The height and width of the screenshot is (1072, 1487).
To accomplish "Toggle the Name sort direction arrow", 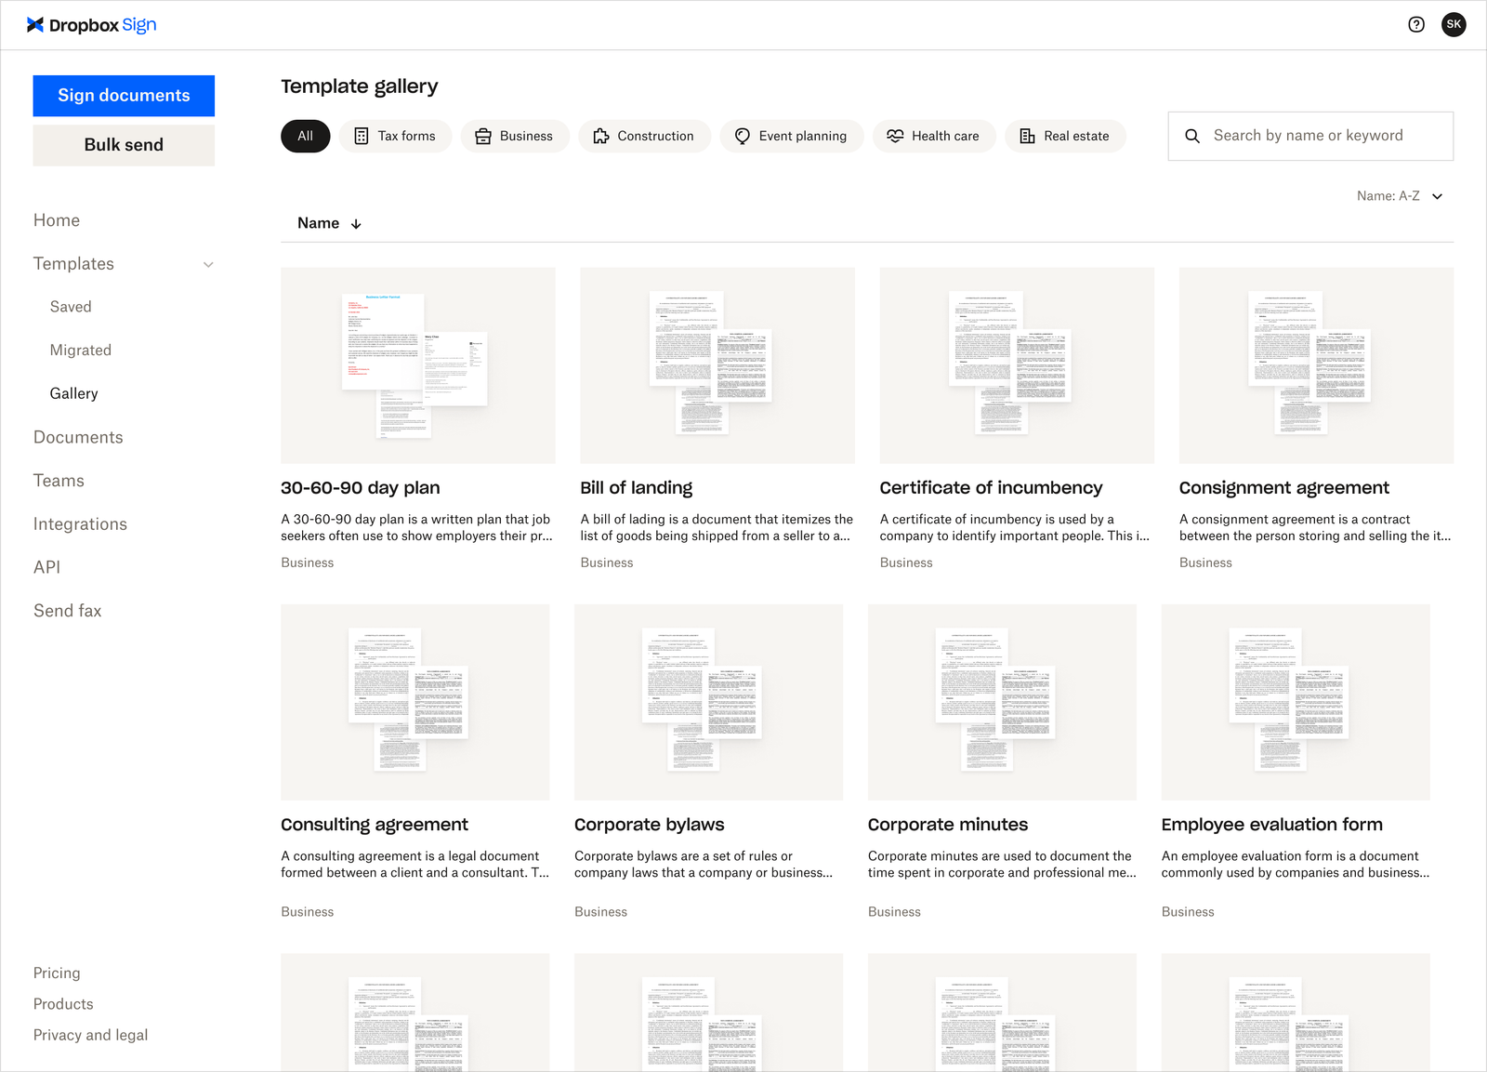I will pyautogui.click(x=356, y=223).
